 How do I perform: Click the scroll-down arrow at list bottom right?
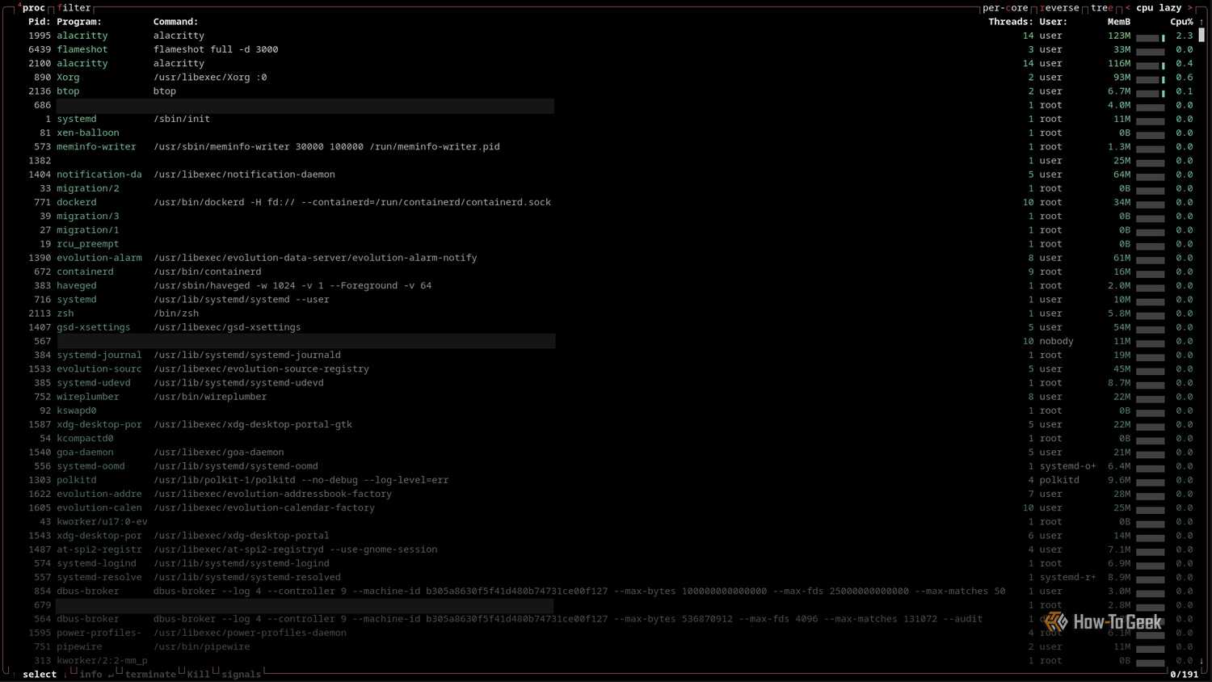pos(1201,660)
